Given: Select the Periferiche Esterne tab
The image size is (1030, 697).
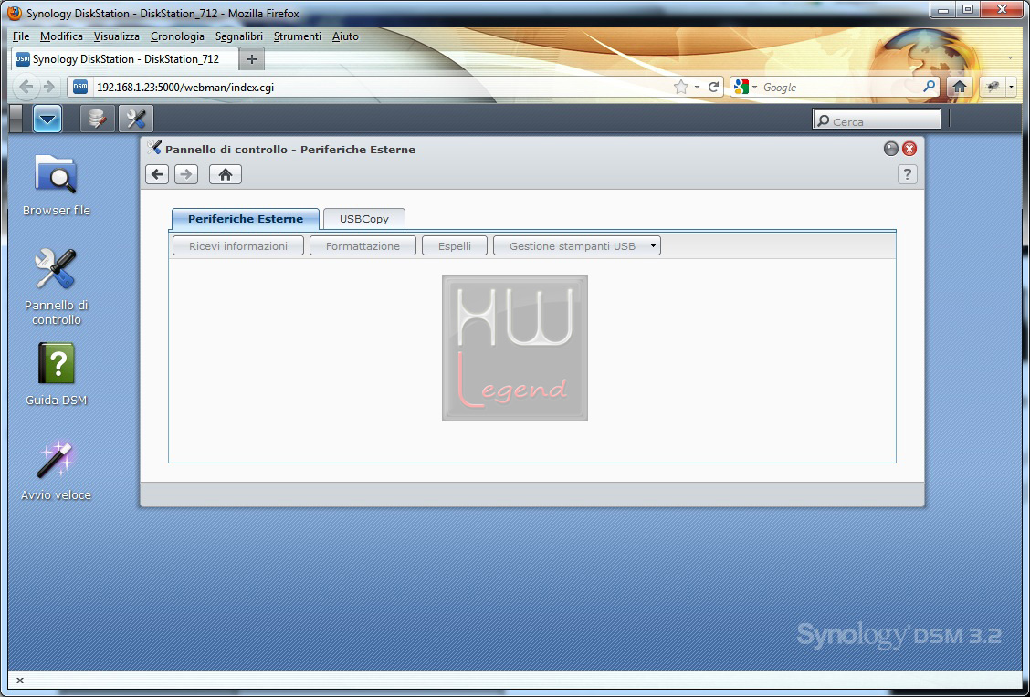Looking at the screenshot, I should coord(246,219).
